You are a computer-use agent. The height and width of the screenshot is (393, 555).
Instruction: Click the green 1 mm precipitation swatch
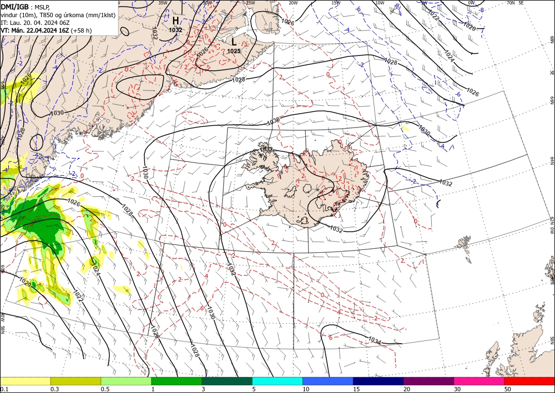click(176, 381)
